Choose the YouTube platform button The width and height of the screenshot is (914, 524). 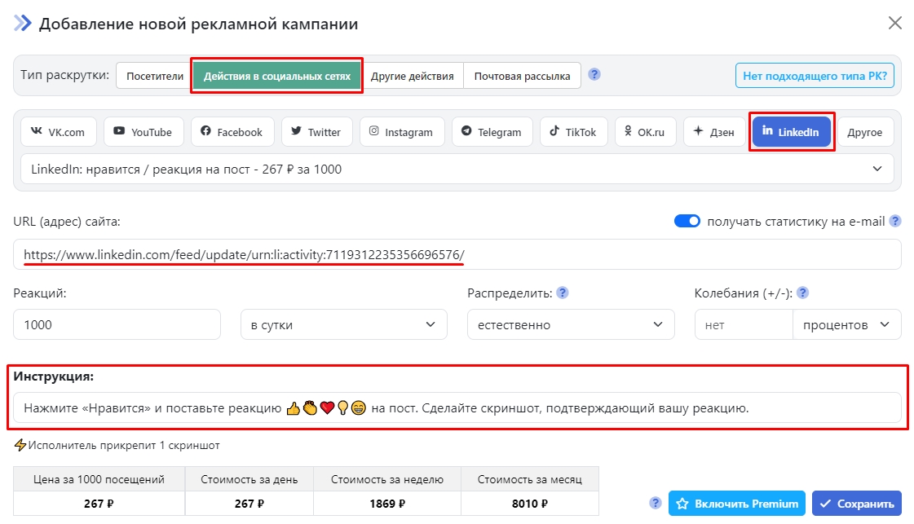143,132
